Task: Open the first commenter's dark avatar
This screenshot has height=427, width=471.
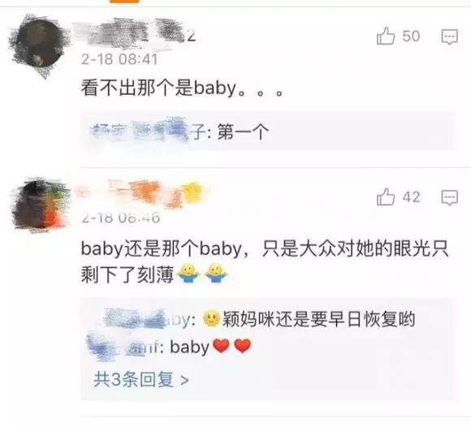Action: click(x=38, y=44)
